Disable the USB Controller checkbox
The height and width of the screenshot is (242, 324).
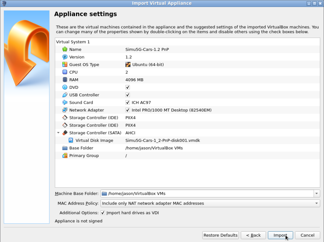click(128, 95)
